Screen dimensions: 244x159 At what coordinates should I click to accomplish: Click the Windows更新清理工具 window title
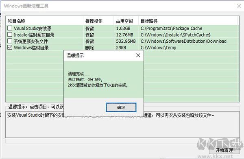(26, 6)
